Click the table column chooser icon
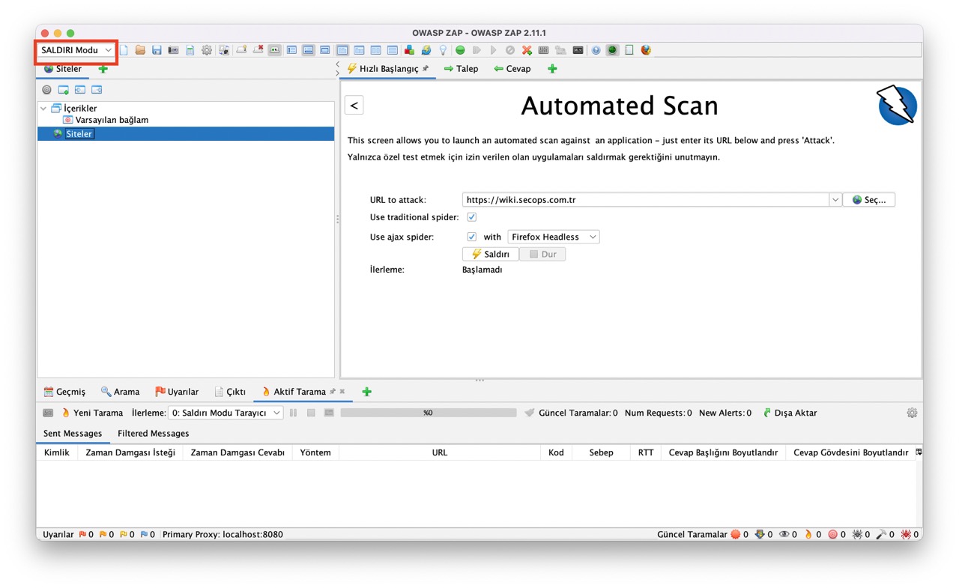 pos(919,452)
